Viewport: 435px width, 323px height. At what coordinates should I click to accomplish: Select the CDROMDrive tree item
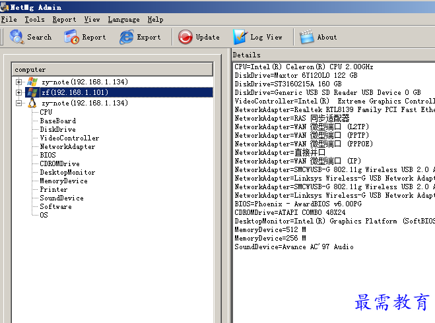coord(59,163)
